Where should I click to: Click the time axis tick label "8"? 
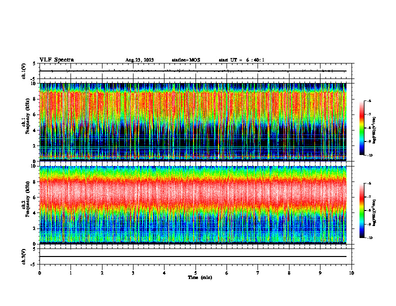click(289, 273)
